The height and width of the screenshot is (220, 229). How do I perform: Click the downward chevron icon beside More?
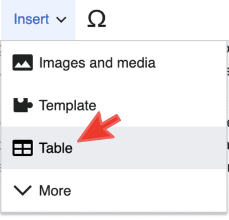click(x=22, y=190)
